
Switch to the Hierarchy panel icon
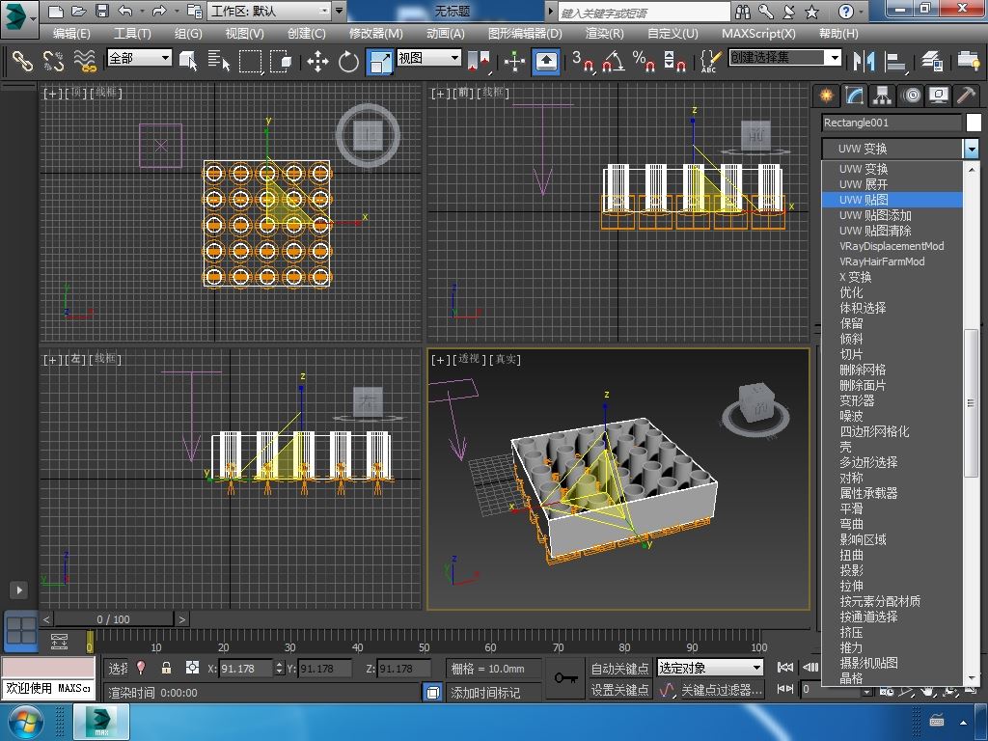click(x=882, y=96)
